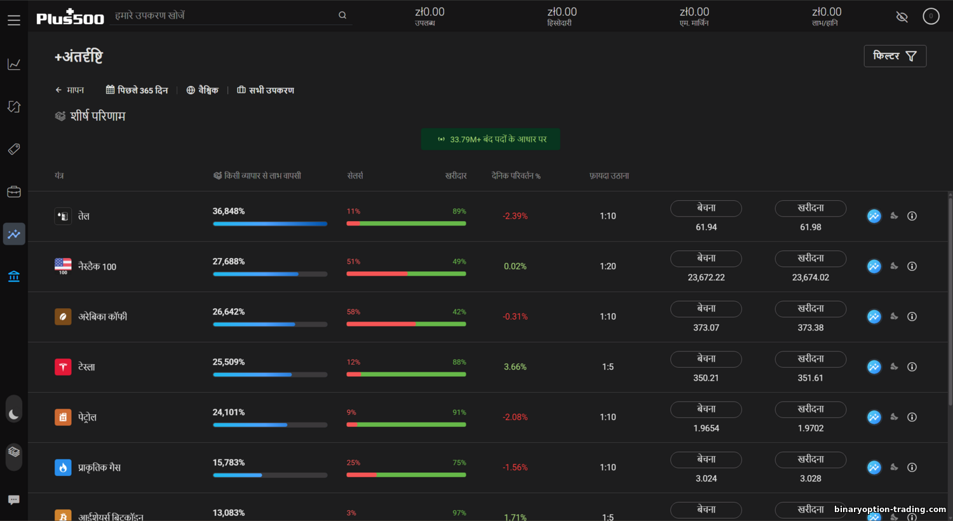This screenshot has width=953, height=521.
Task: Expand the वैश्विक region selector
Action: coord(202,90)
